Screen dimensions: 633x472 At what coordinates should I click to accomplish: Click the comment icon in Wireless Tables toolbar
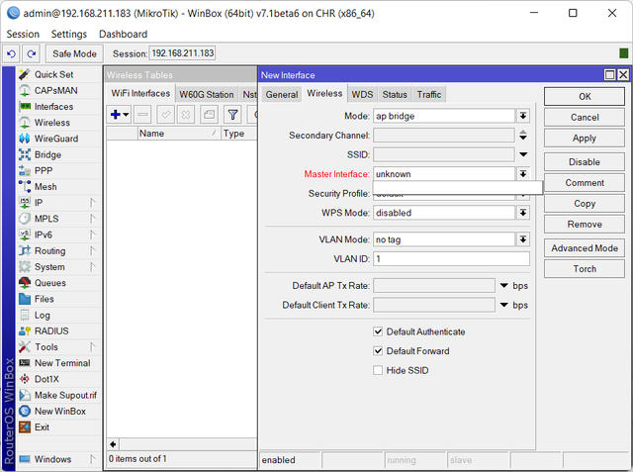[209, 115]
